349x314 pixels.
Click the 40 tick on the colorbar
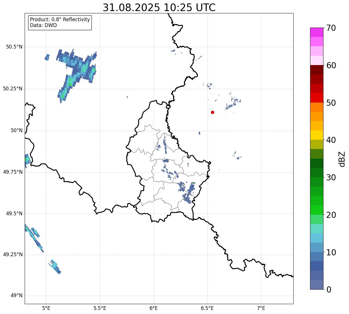pos(331,140)
